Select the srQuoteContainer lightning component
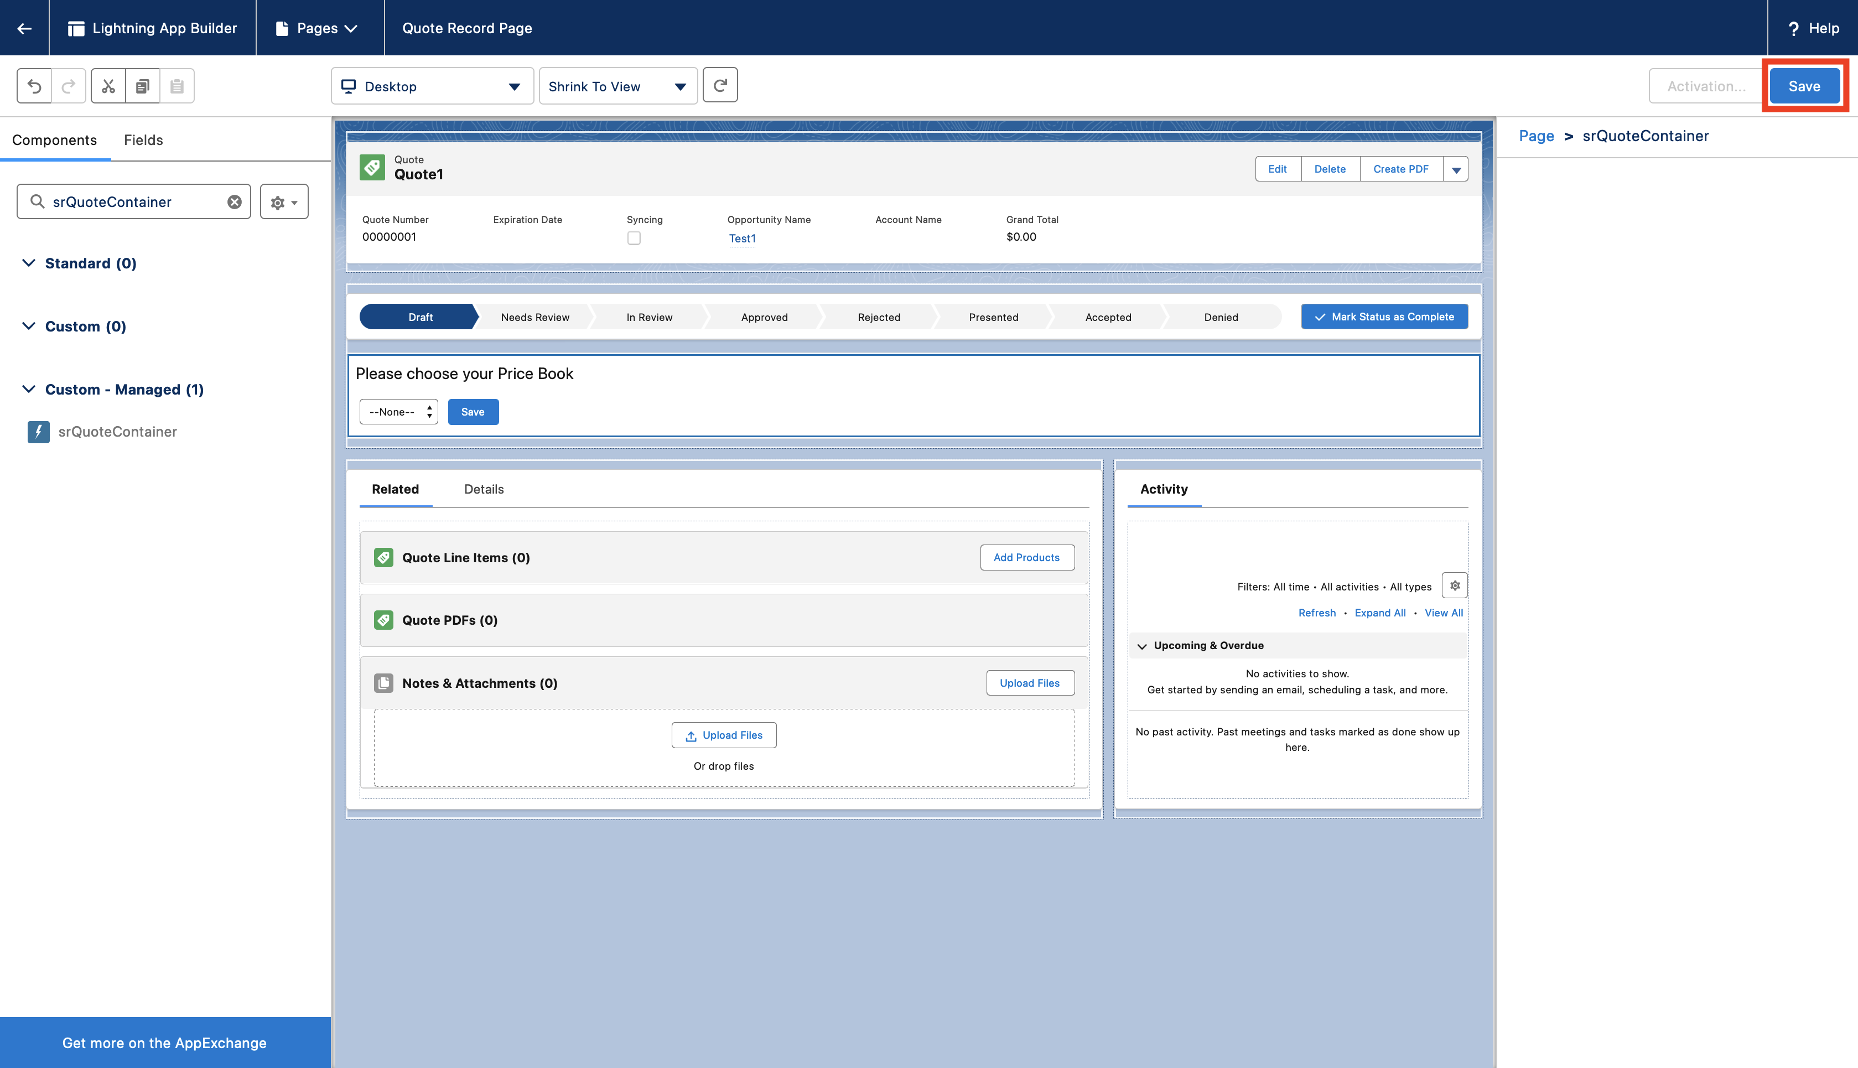Image resolution: width=1858 pixels, height=1068 pixels. click(x=117, y=431)
